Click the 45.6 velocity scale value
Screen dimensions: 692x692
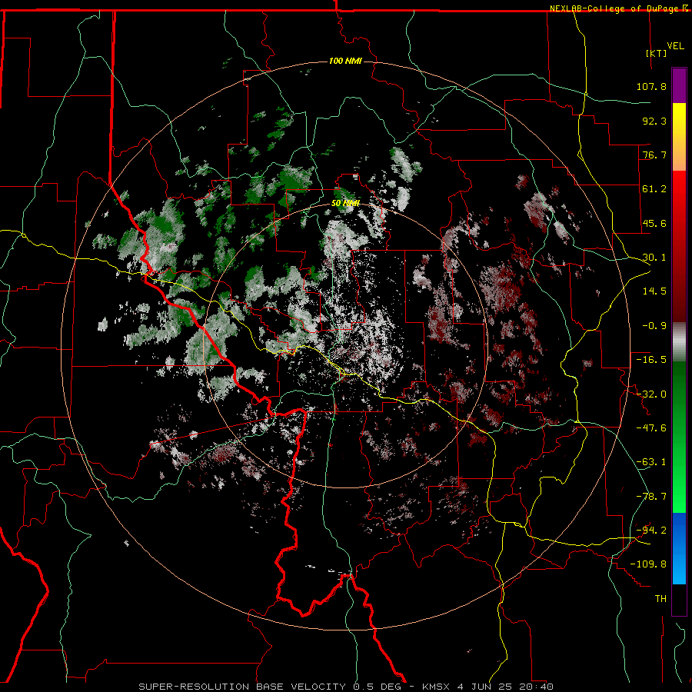[x=654, y=223]
